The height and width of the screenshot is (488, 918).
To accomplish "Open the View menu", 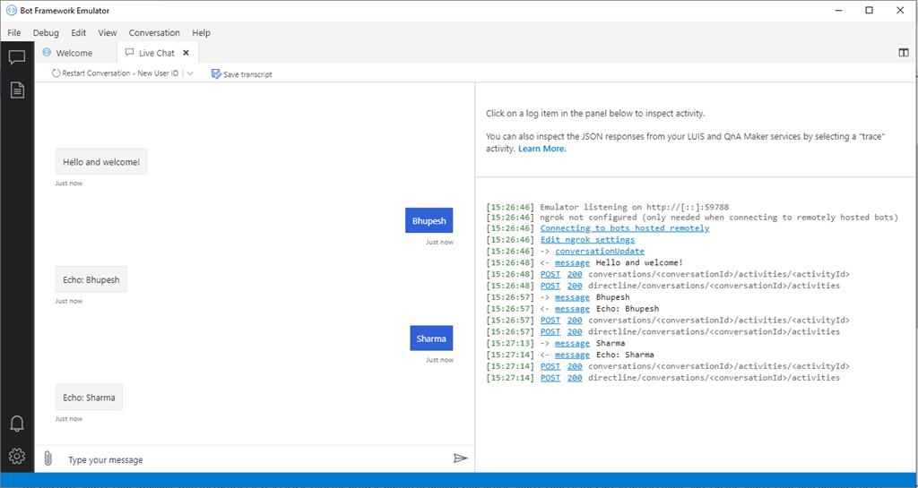I will [x=108, y=33].
